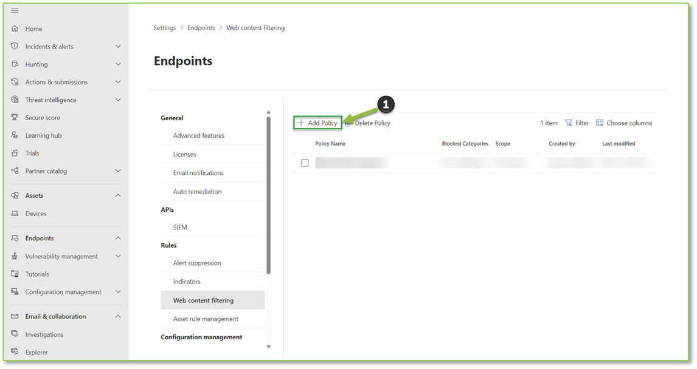Switch to the Indicators settings page

coord(186,281)
